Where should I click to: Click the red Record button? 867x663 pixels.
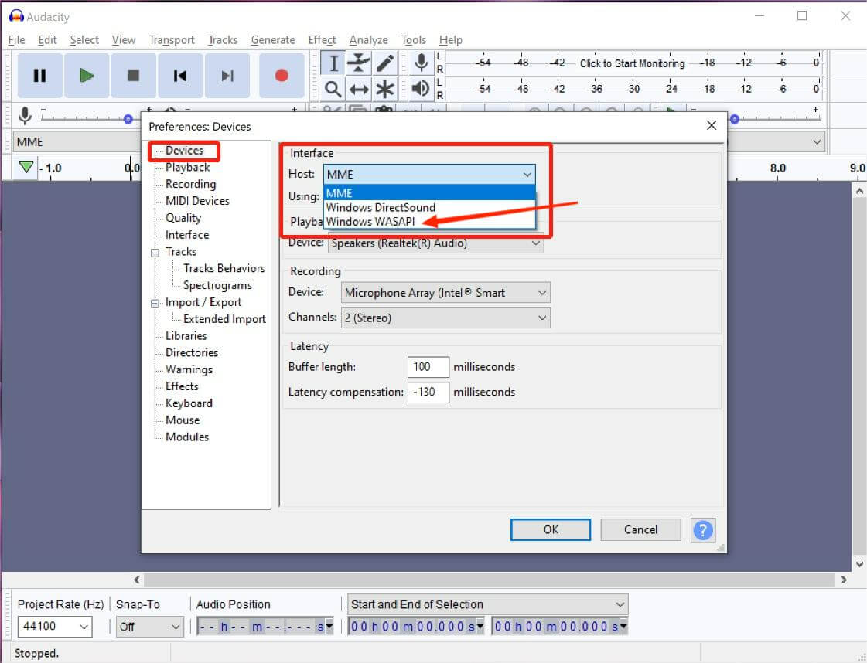click(282, 76)
